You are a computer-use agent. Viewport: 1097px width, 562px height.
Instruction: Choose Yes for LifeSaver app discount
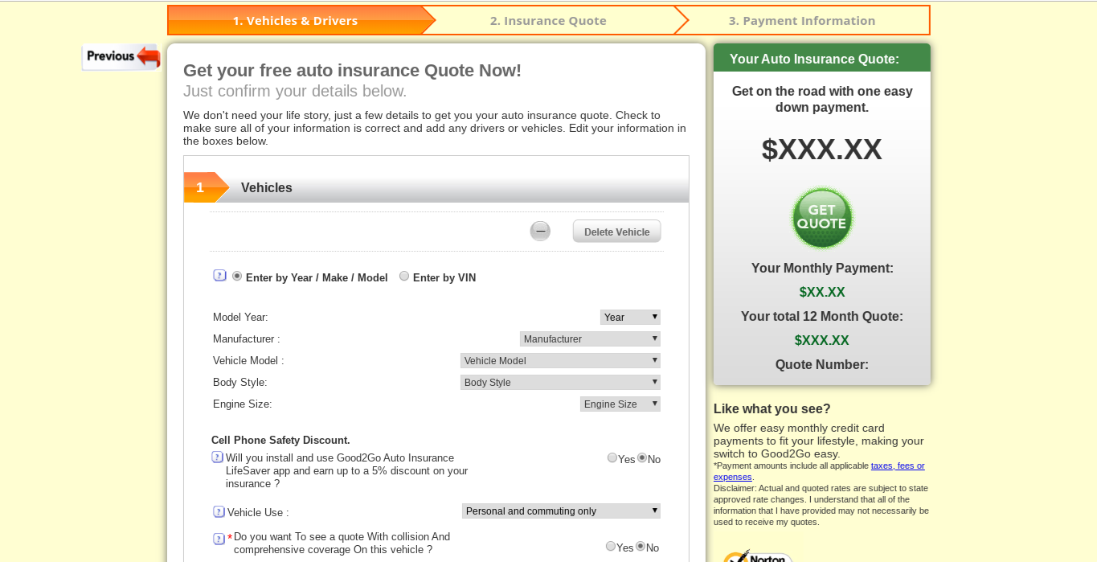(x=612, y=457)
